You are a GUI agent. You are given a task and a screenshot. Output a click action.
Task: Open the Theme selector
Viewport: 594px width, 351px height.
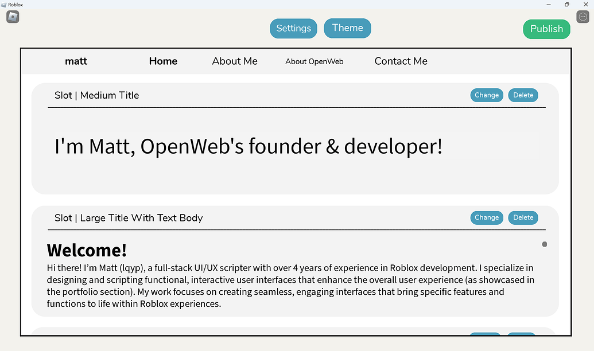point(347,28)
